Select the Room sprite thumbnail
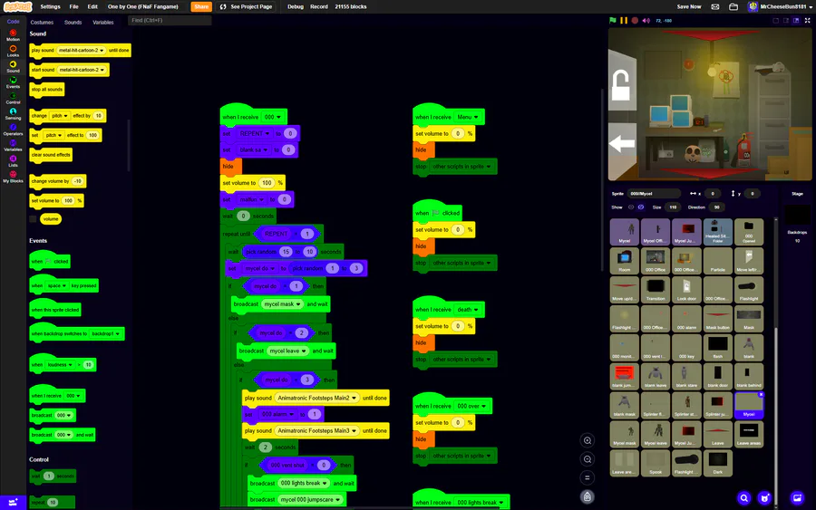Screen dimensions: 816x510 (x=624, y=261)
